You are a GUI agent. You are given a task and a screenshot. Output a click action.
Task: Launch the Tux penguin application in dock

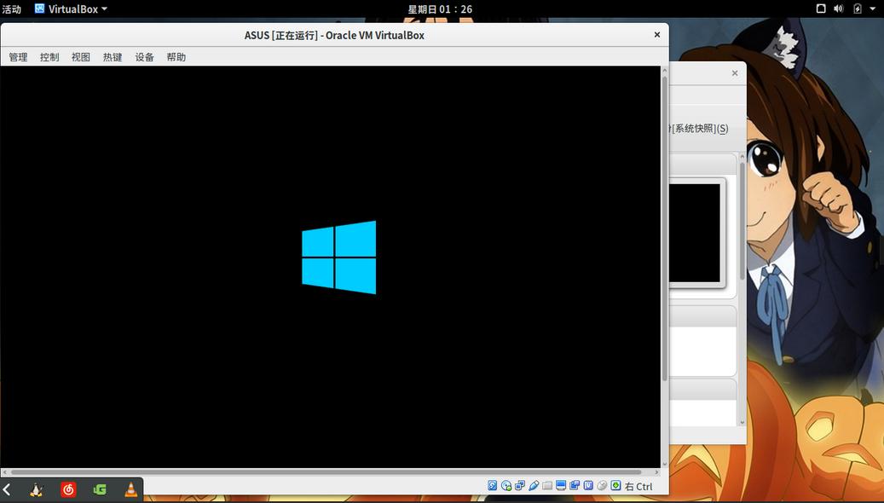click(36, 489)
